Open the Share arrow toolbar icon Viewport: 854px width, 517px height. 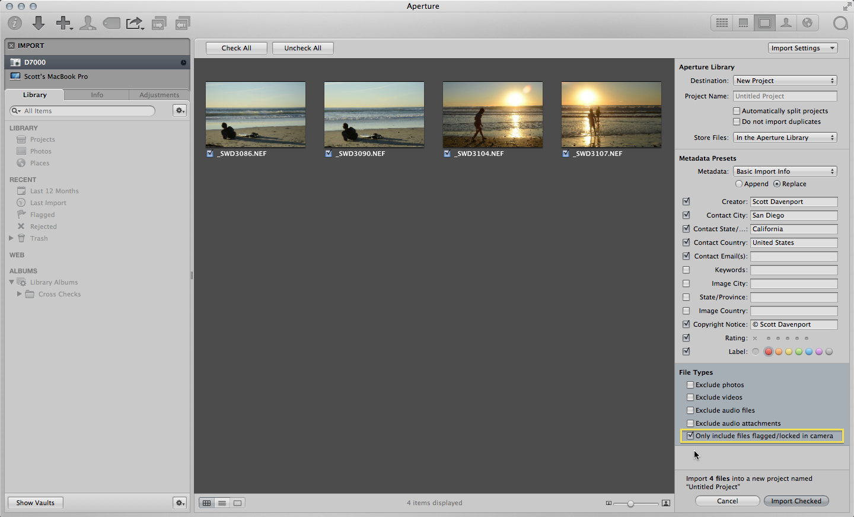(135, 23)
